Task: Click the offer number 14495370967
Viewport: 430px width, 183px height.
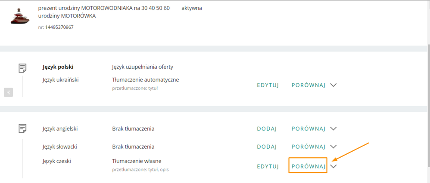Action: tap(59, 27)
